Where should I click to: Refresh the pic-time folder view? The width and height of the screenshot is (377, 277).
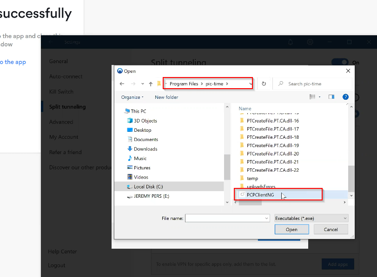(x=264, y=84)
